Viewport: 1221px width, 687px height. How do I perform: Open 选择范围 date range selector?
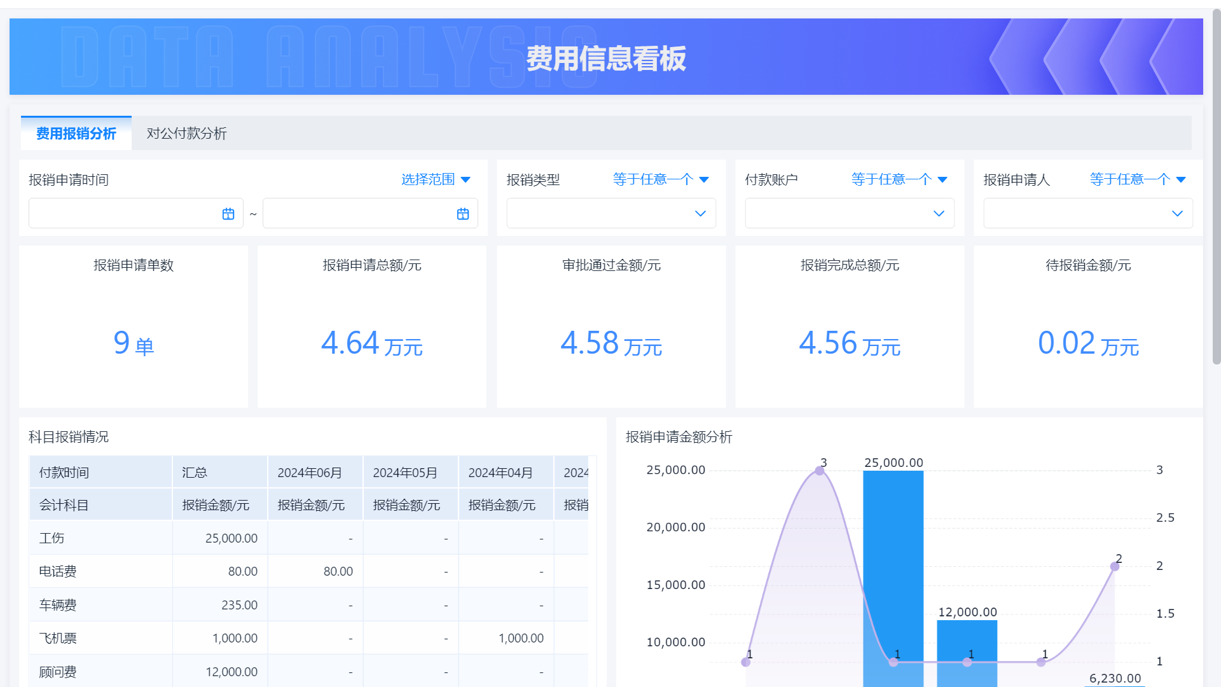436,179
